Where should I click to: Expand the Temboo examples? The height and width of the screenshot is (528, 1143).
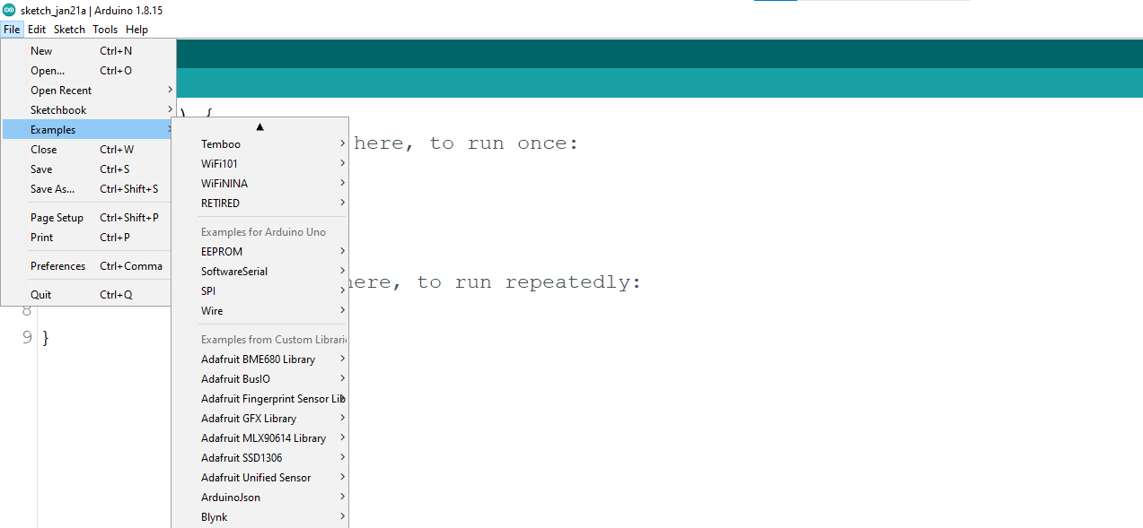[x=259, y=144]
